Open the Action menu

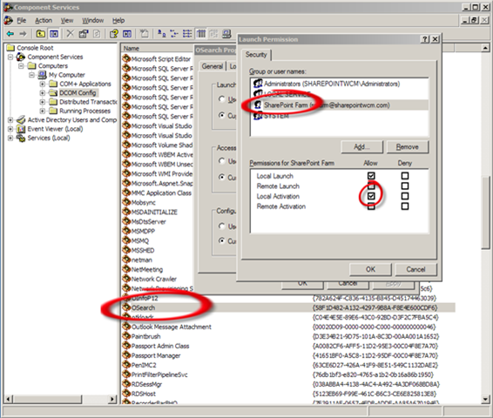click(x=44, y=20)
